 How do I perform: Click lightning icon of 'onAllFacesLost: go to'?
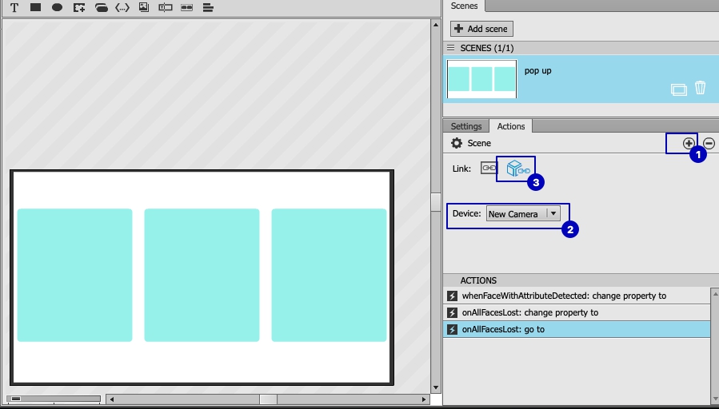(452, 329)
